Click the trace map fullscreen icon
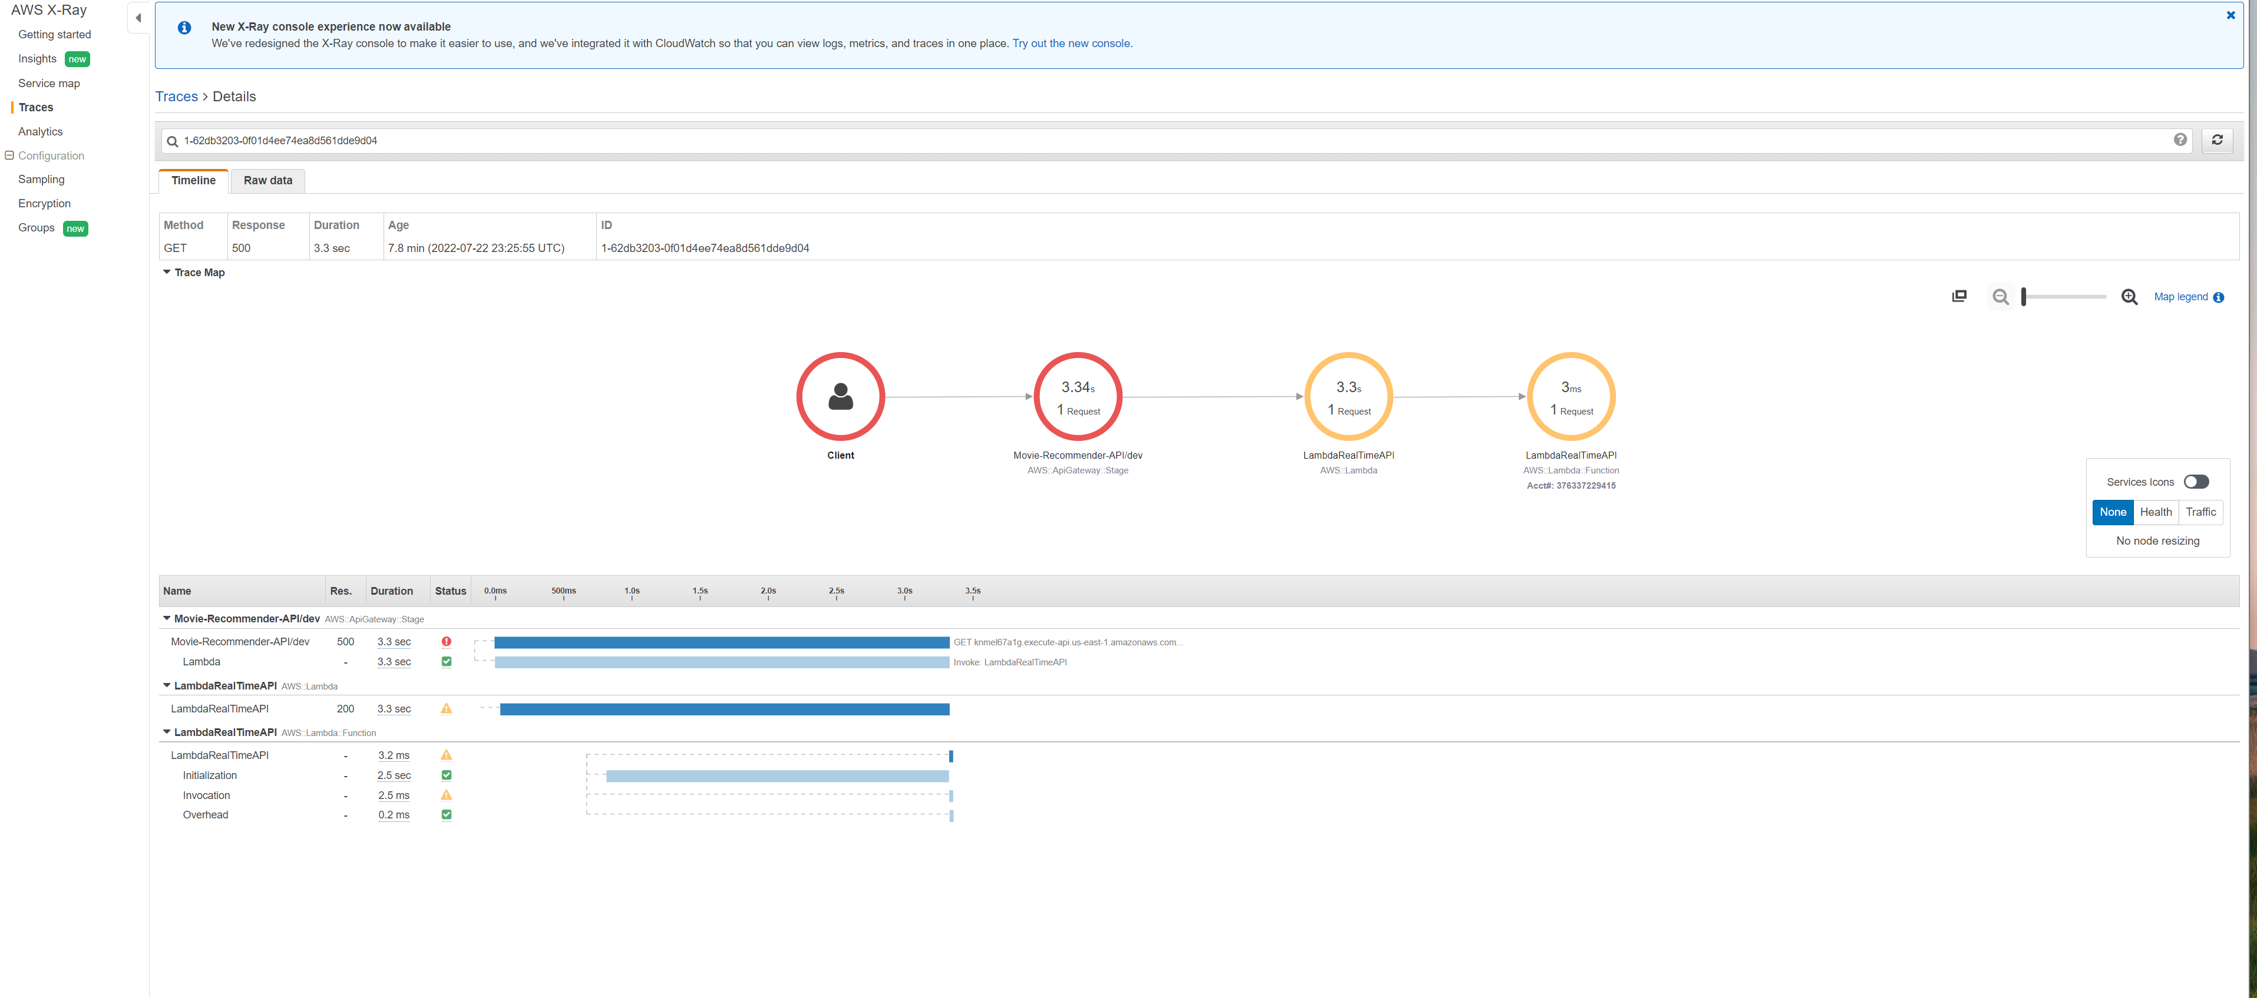 1959,297
